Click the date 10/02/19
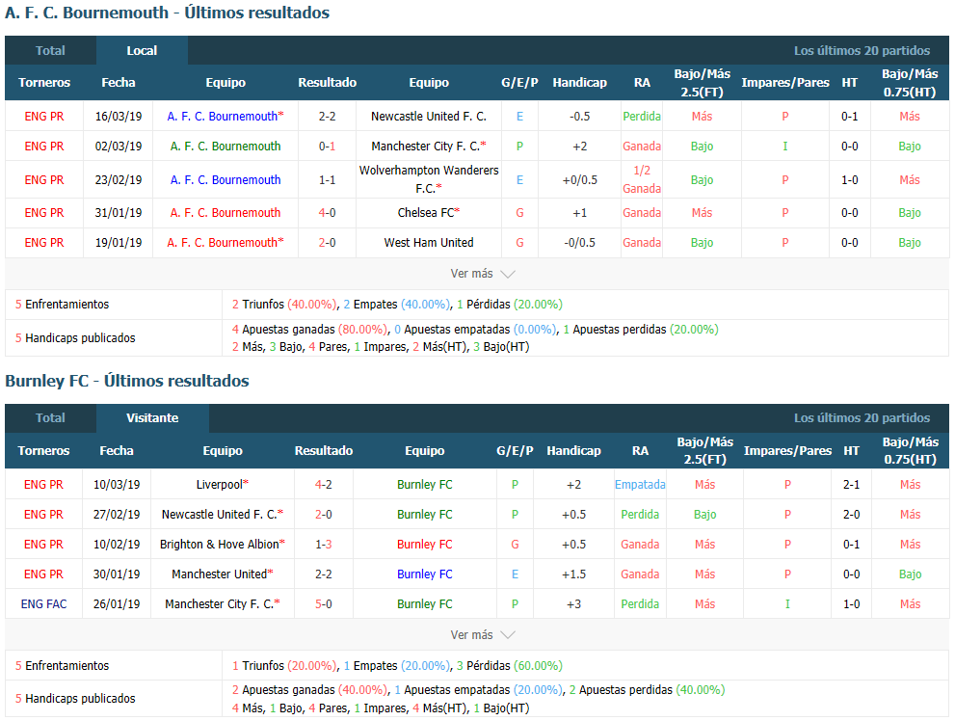Image resolution: width=955 pixels, height=721 pixels. tap(117, 544)
